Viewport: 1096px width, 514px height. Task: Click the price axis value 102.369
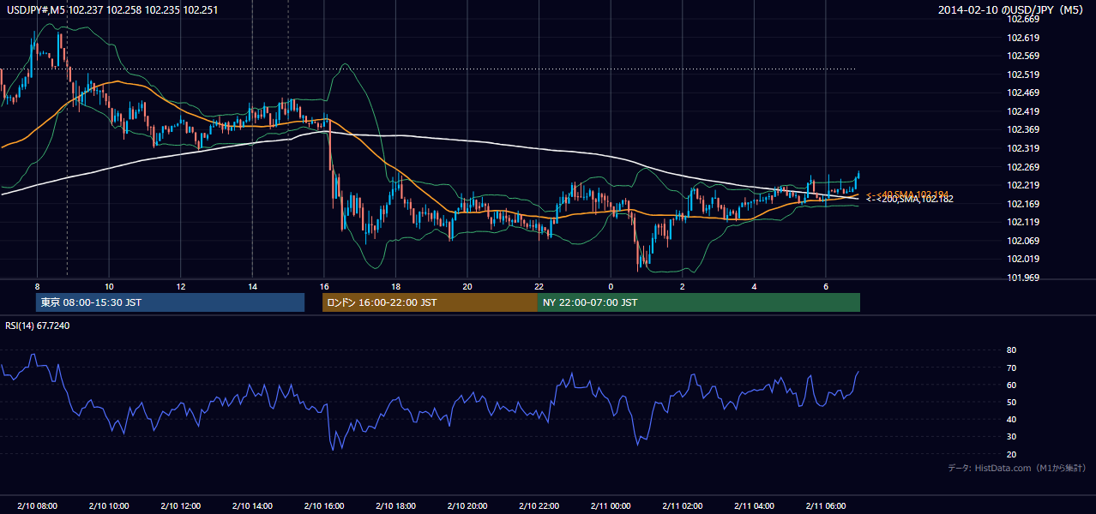tap(1023, 129)
